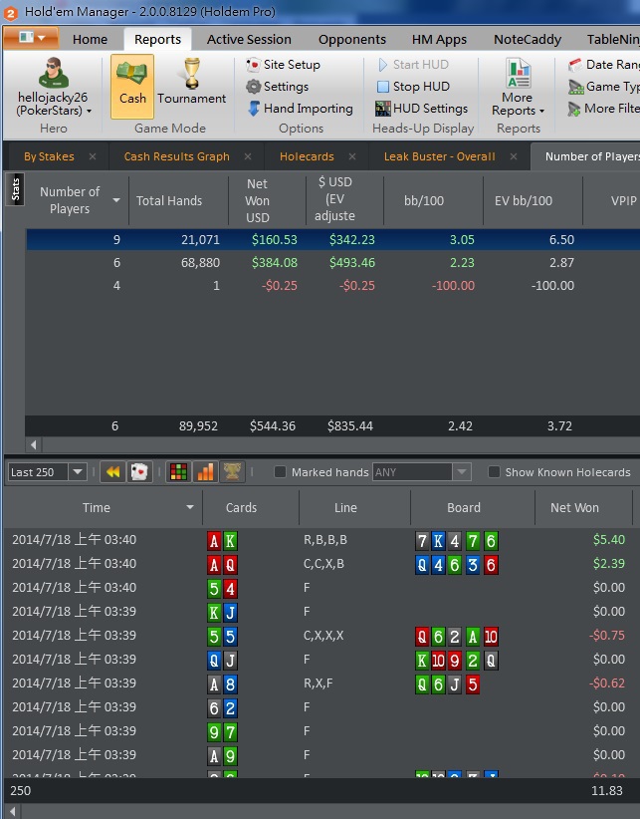Screen dimensions: 640x819
Task: Click the Hold'em Manager title bar logo
Action: (x=10, y=12)
